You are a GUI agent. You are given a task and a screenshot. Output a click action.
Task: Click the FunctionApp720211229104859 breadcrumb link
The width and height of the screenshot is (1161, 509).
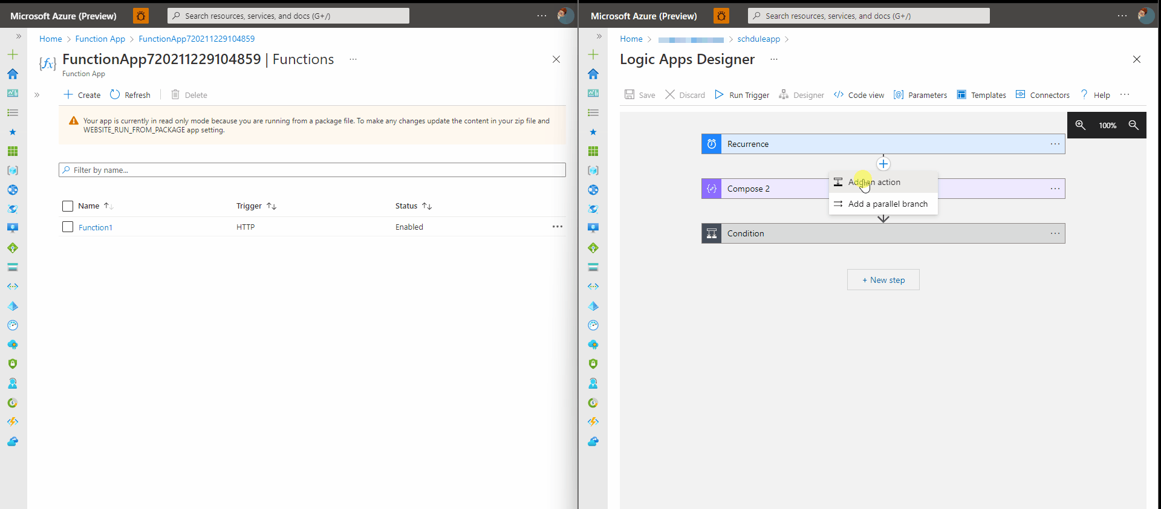[197, 39]
